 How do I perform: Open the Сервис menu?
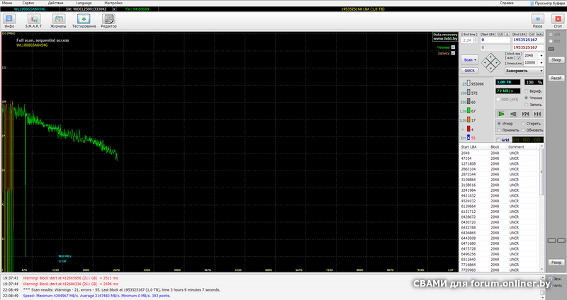[x=28, y=3]
